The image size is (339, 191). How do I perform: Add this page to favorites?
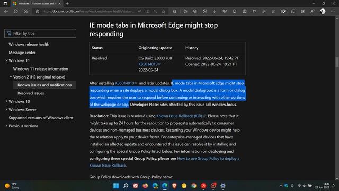point(164,11)
